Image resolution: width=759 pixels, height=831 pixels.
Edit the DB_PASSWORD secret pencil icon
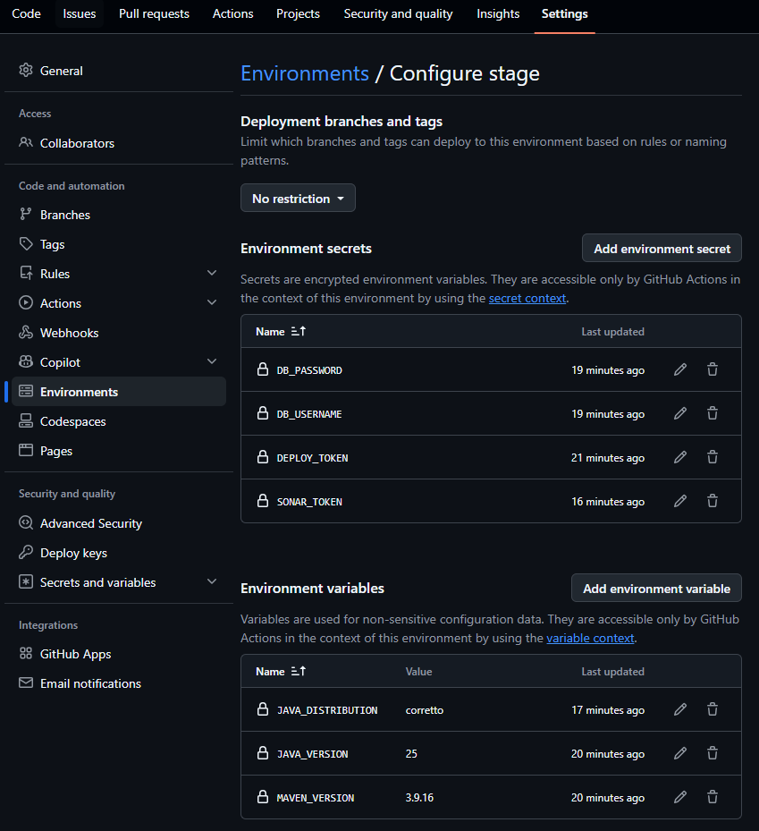pyautogui.click(x=680, y=369)
